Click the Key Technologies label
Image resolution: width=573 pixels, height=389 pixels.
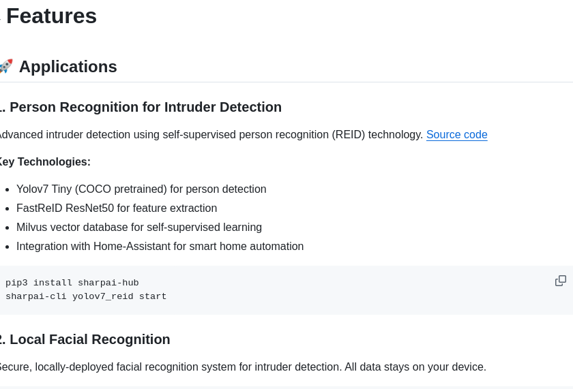(44, 162)
